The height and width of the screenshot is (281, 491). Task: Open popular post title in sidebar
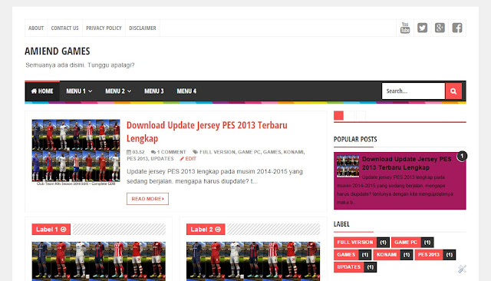coord(407,164)
